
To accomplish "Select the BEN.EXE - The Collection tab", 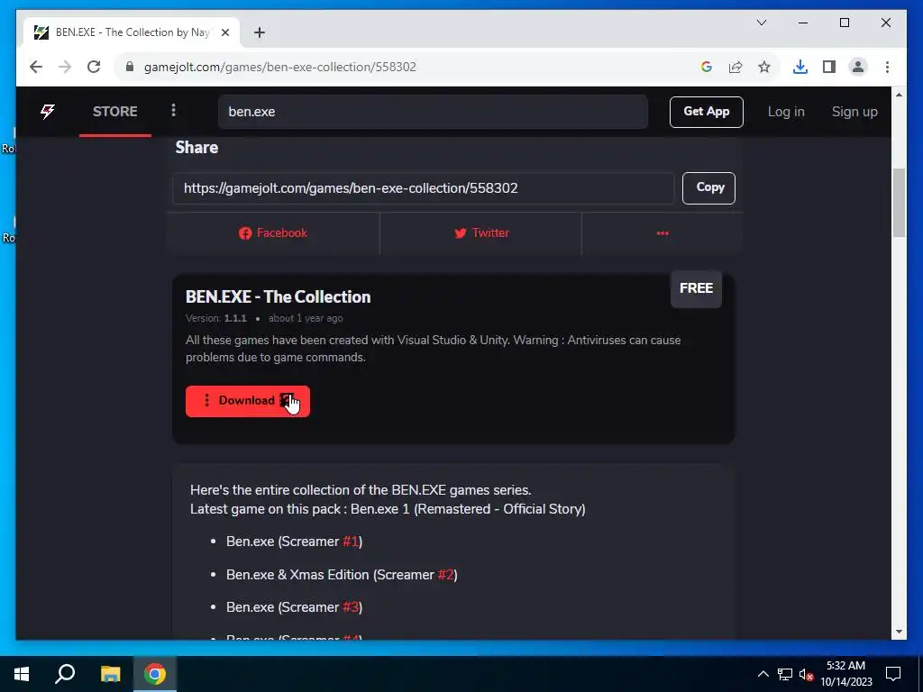I will click(132, 32).
